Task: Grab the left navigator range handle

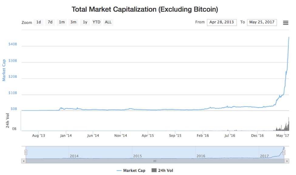Action: [x=26, y=152]
